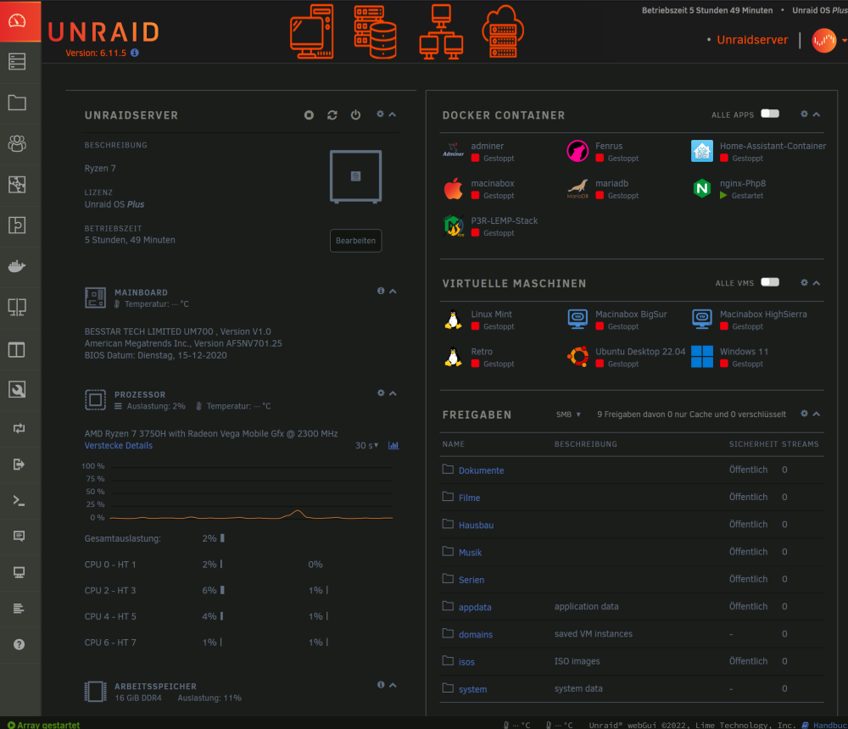Viewport: 848px width, 729px height.
Task: Click the Mainboard info icon
Action: [x=381, y=291]
